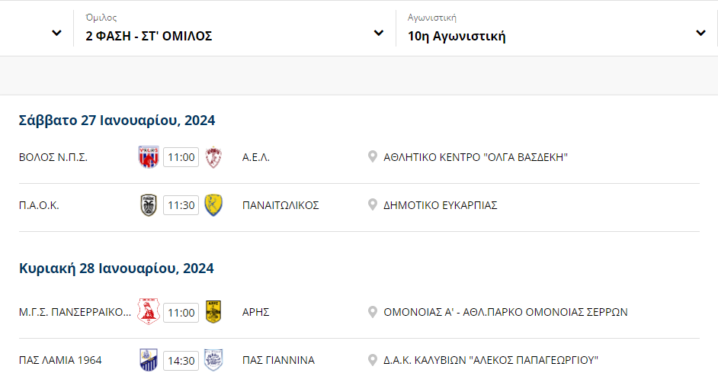718x386 pixels.
Task: Click location pin next to ΔΗΜΟΤΙΚΟ ΕΥΚΑΡΠΙΑΣ
Action: coord(373,205)
